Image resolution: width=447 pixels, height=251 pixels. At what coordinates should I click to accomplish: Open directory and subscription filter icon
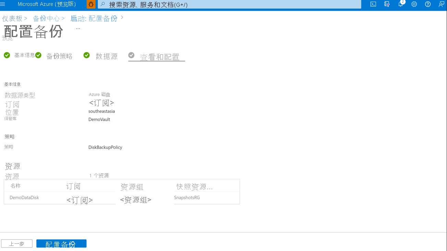click(x=387, y=4)
